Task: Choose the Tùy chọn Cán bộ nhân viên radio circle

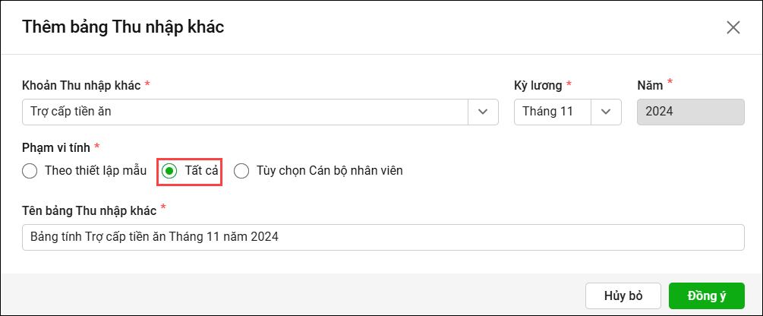Action: pyautogui.click(x=241, y=172)
